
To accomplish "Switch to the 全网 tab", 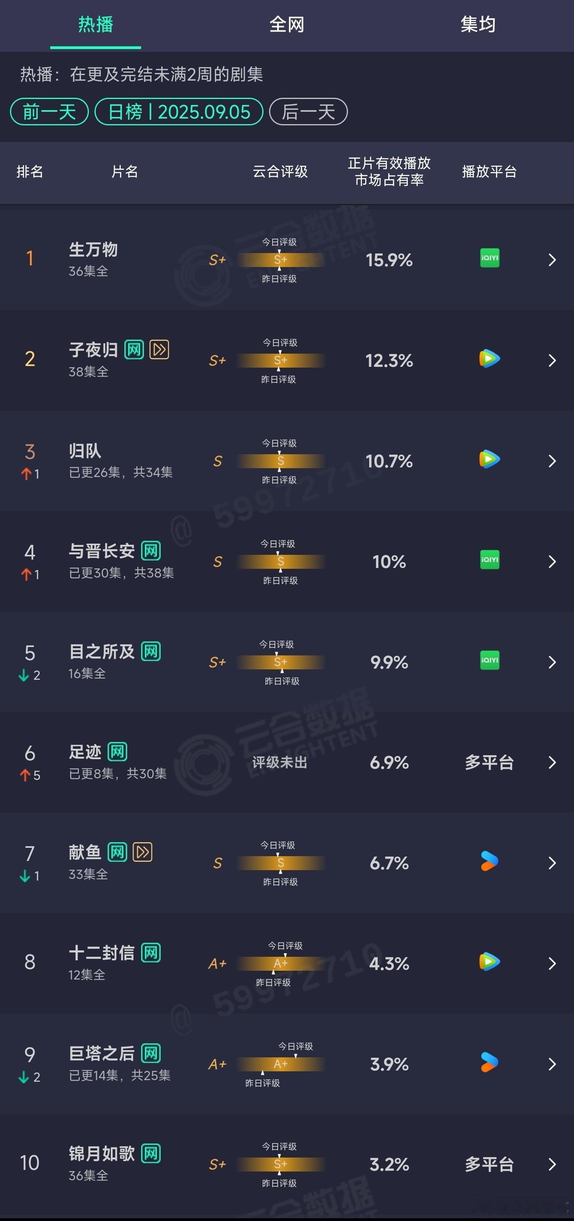I will click(x=287, y=24).
